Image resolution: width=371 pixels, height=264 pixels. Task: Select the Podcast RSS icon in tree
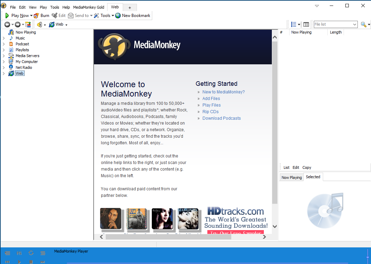coord(11,44)
